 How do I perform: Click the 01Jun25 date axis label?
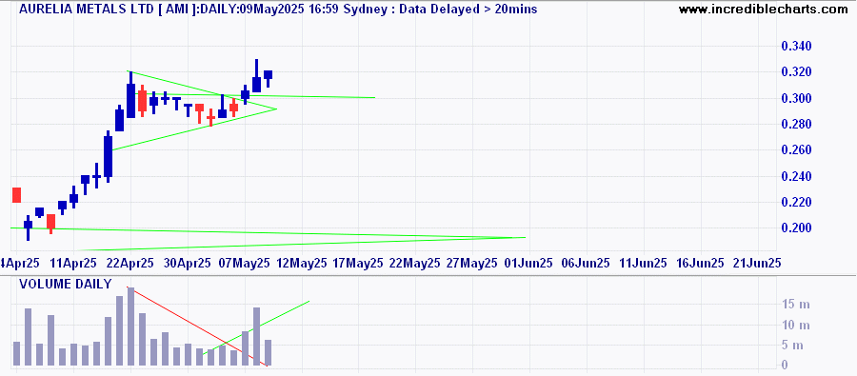[529, 263]
